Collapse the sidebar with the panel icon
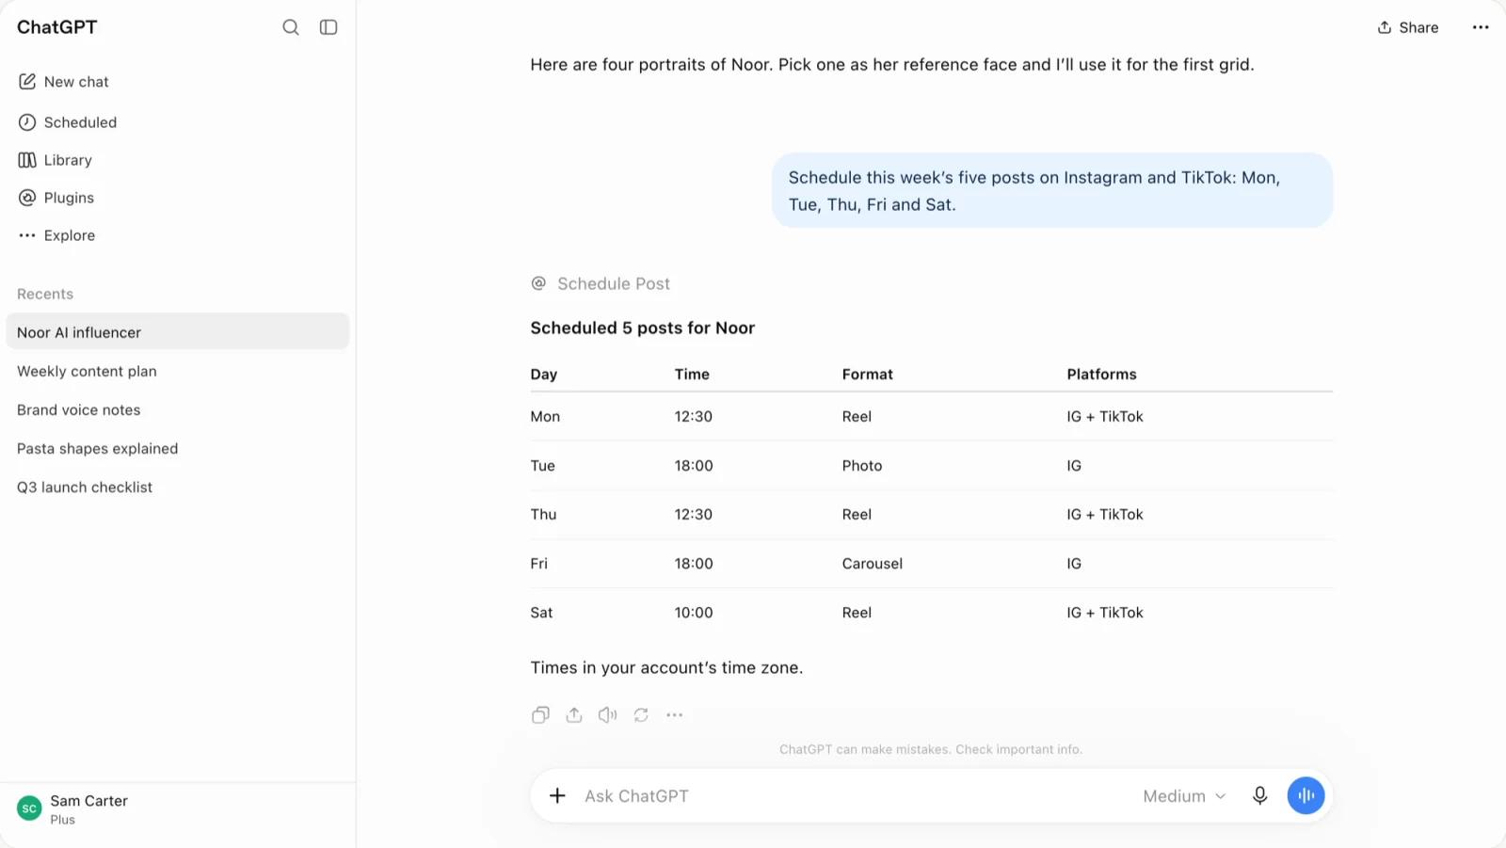 [x=328, y=27]
